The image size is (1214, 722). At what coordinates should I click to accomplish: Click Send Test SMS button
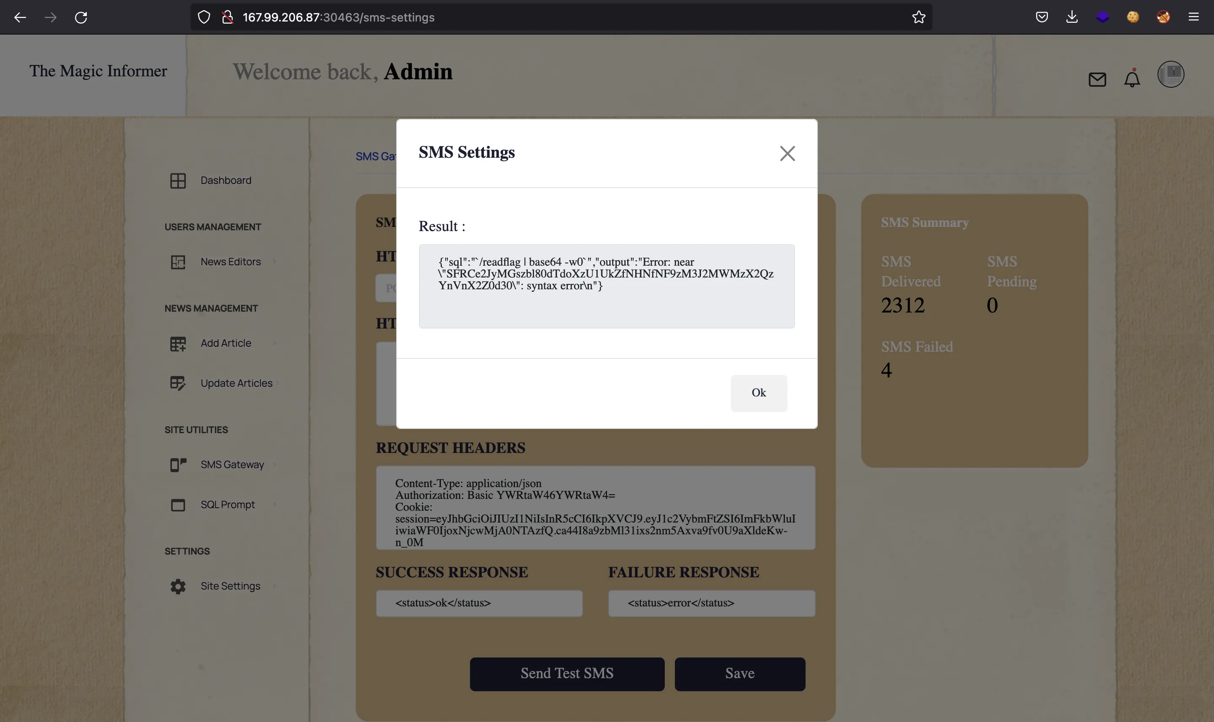pyautogui.click(x=567, y=673)
